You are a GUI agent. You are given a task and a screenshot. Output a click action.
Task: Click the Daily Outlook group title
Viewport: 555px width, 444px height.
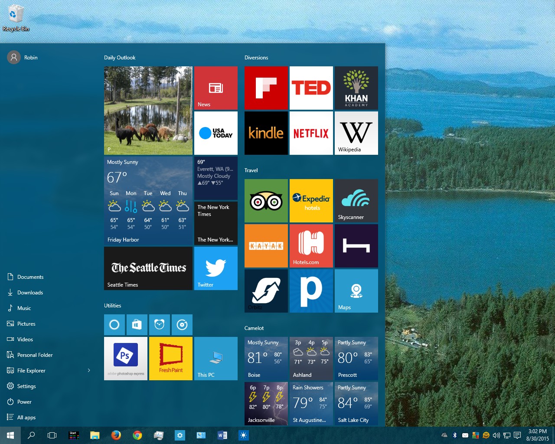tap(120, 58)
